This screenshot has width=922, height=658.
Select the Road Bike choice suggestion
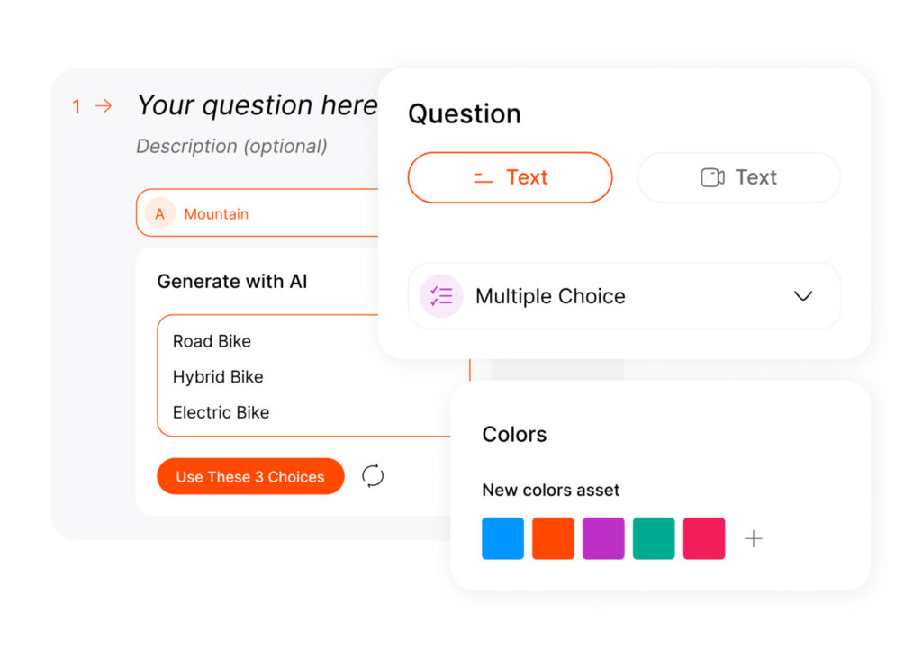[x=212, y=341]
